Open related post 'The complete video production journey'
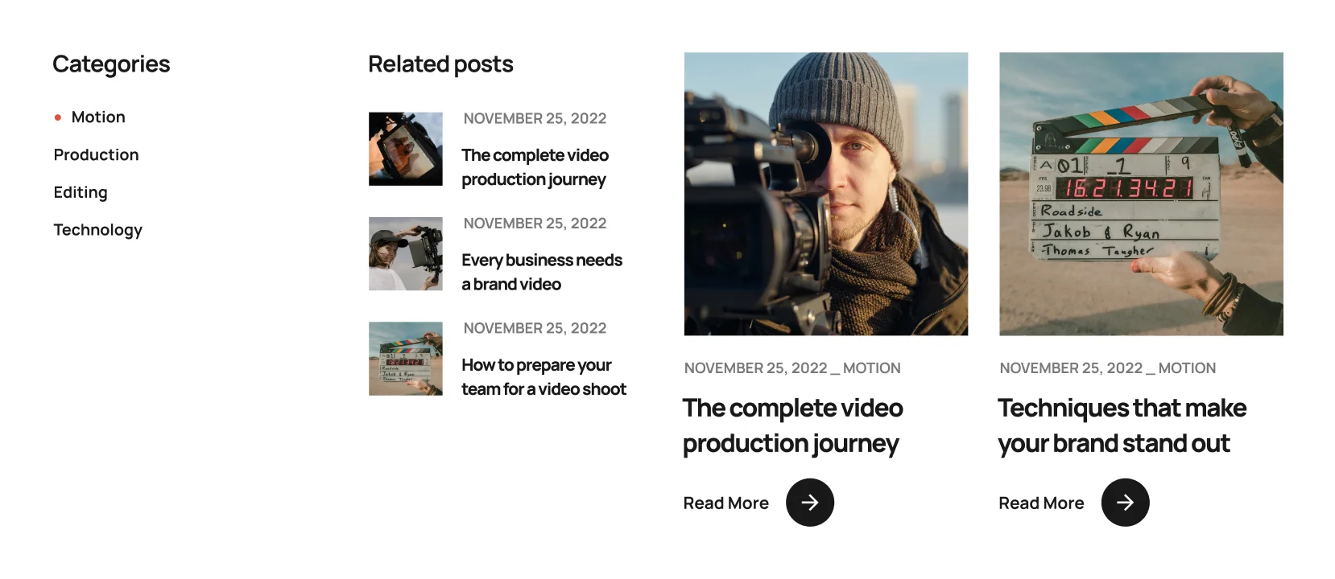This screenshot has height=579, width=1335. pyautogui.click(x=535, y=167)
